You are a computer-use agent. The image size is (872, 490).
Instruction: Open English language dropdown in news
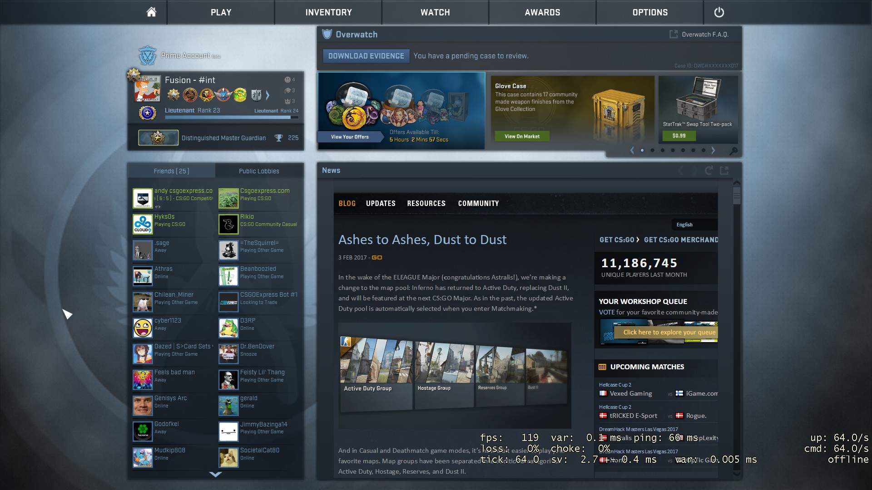point(694,225)
